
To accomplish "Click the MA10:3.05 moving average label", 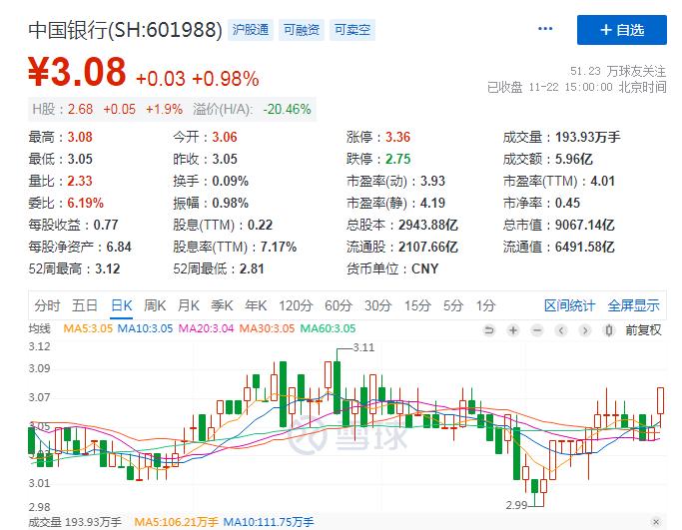I will pyautogui.click(x=145, y=328).
